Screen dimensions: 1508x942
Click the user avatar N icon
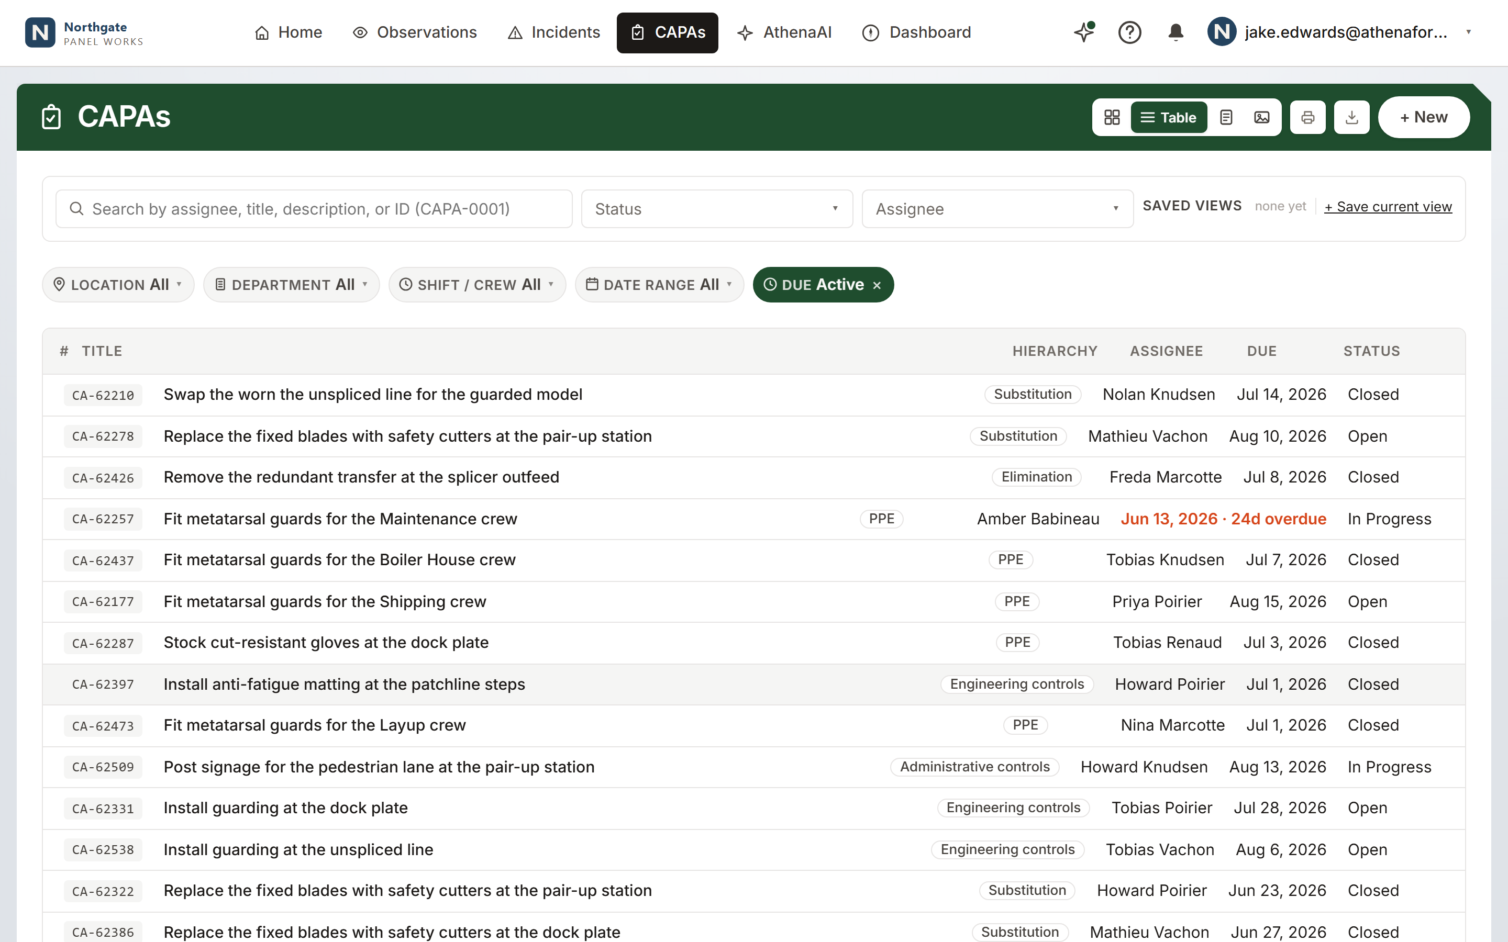point(1222,32)
